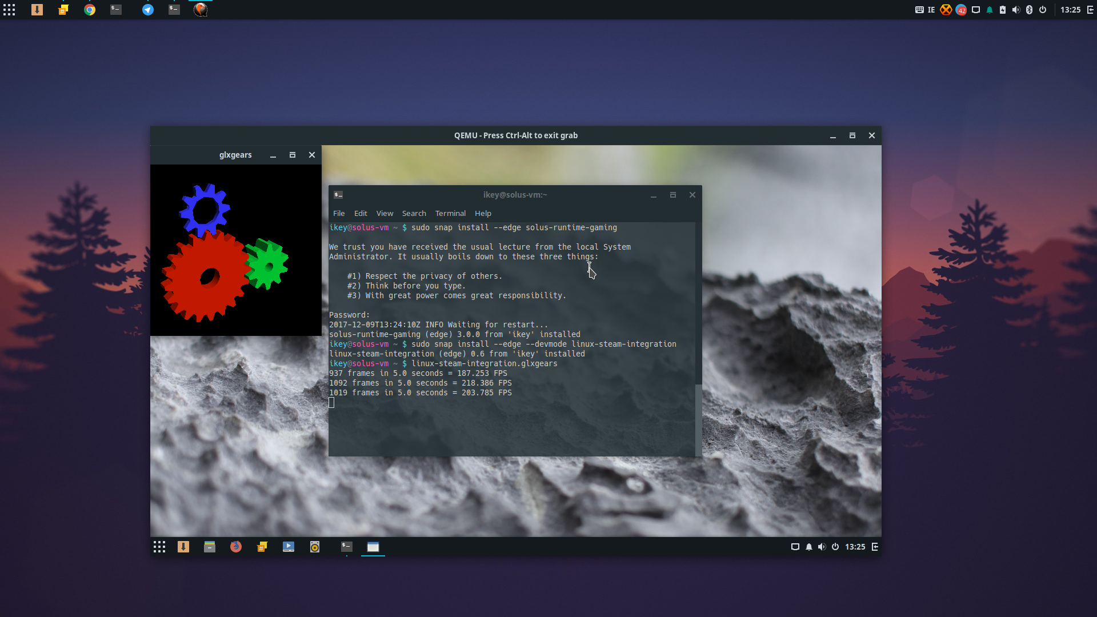Click the 'Think before you type.' line

[406, 286]
